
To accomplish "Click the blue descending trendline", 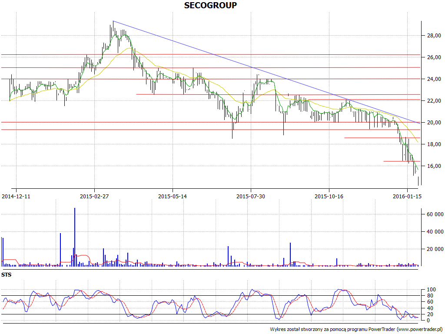I will click(266, 72).
